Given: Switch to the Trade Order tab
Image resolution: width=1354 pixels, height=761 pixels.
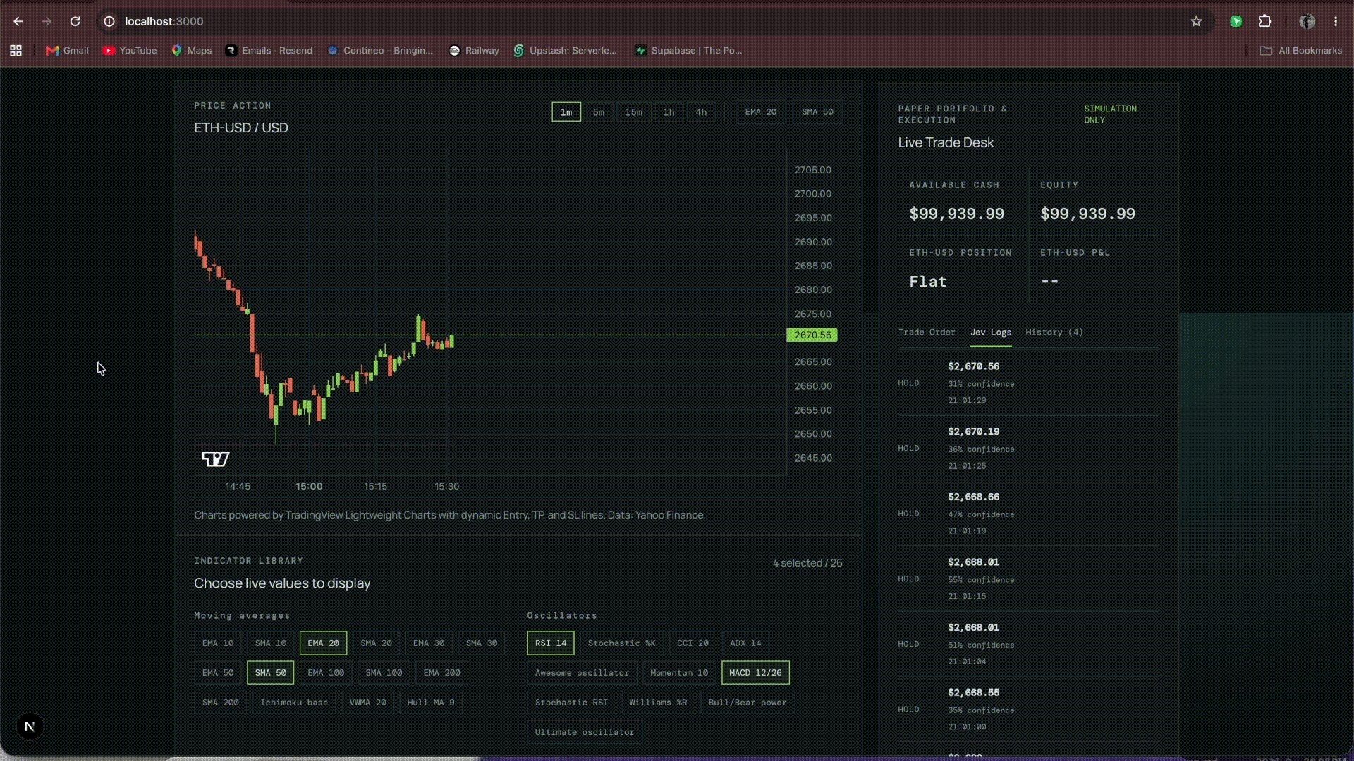Looking at the screenshot, I should point(927,333).
